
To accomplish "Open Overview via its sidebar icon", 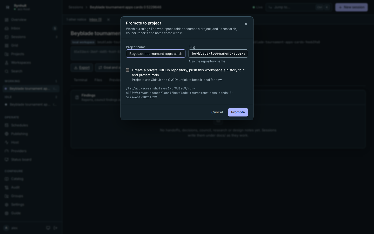I will (x=7, y=20).
